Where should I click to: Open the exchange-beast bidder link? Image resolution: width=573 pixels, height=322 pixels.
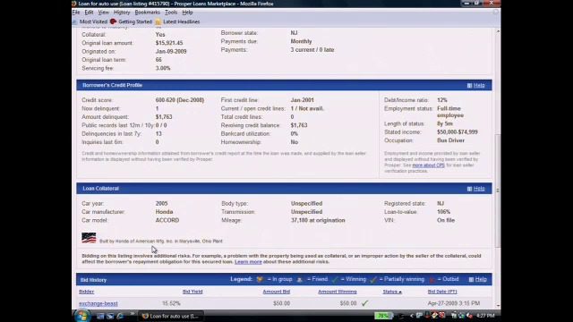pos(98,303)
